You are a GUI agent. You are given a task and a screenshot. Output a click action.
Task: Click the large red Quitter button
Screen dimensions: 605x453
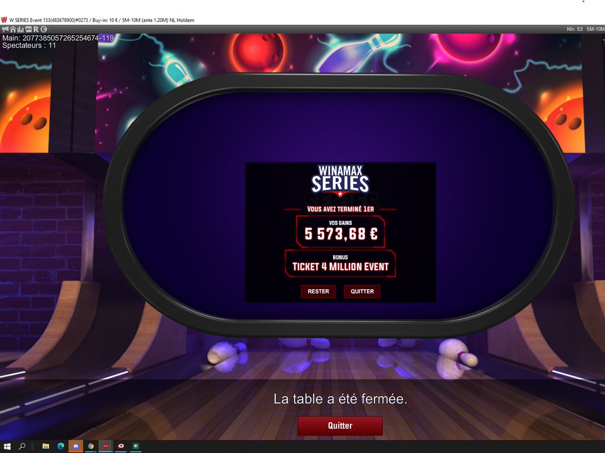tap(340, 426)
